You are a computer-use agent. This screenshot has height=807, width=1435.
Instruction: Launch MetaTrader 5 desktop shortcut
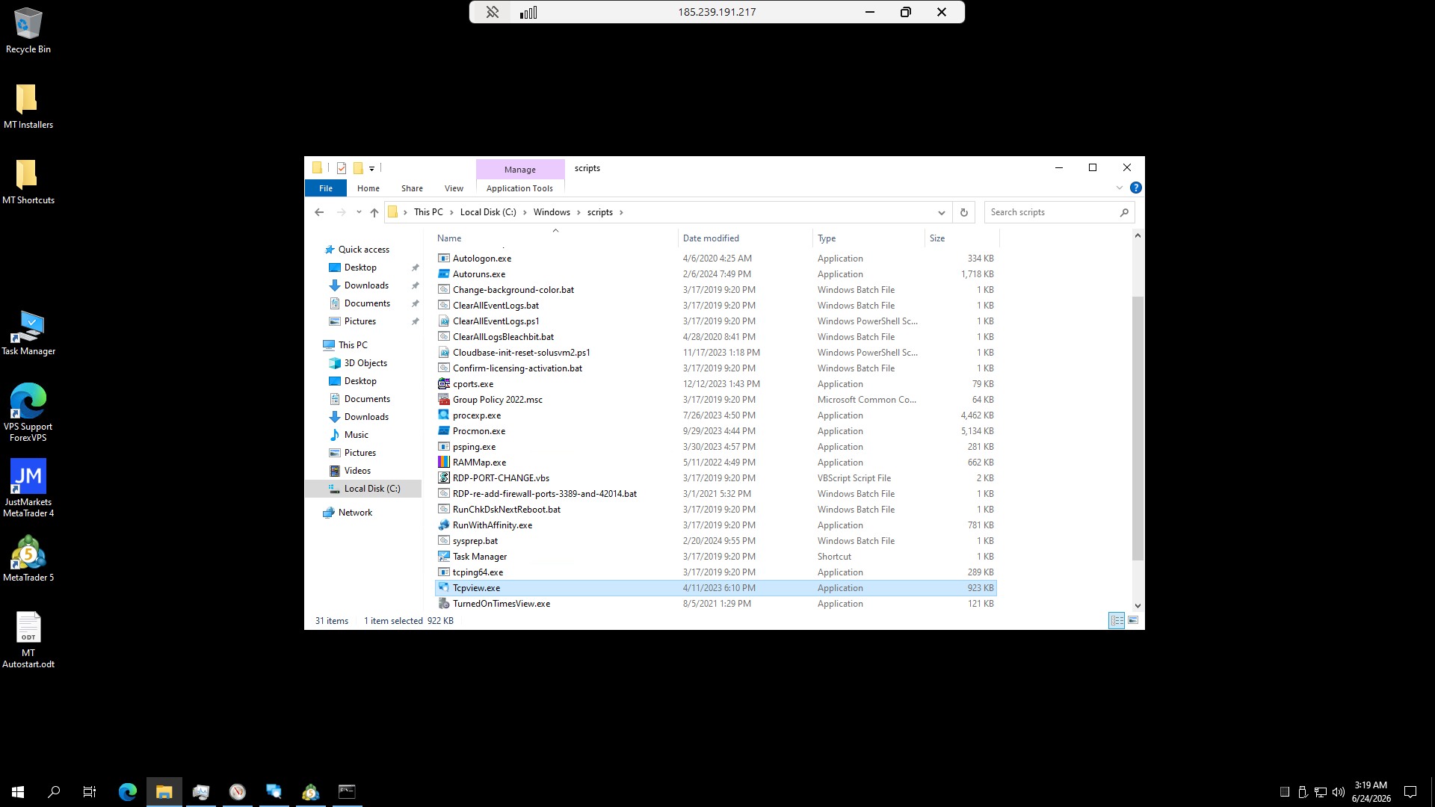coord(28,559)
